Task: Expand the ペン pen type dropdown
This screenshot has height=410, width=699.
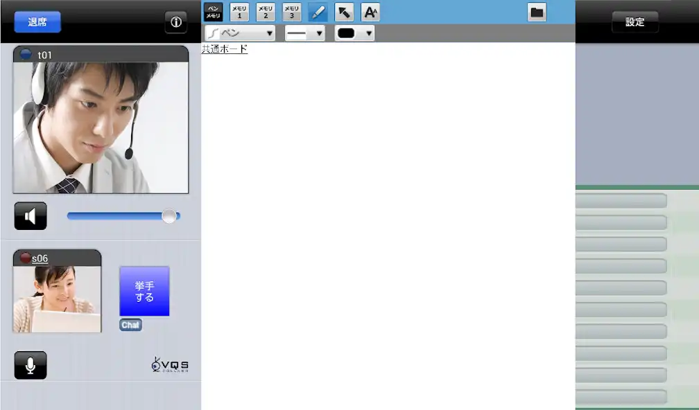Action: click(239, 33)
